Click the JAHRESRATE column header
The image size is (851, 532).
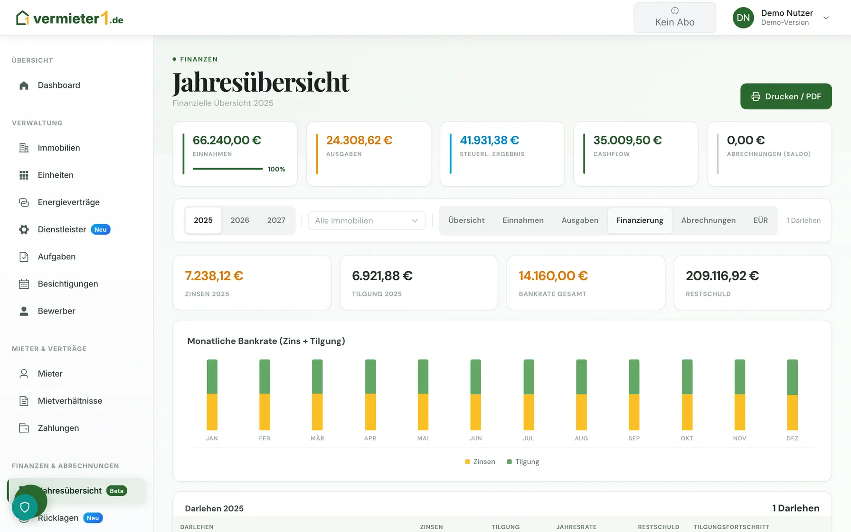(577, 527)
